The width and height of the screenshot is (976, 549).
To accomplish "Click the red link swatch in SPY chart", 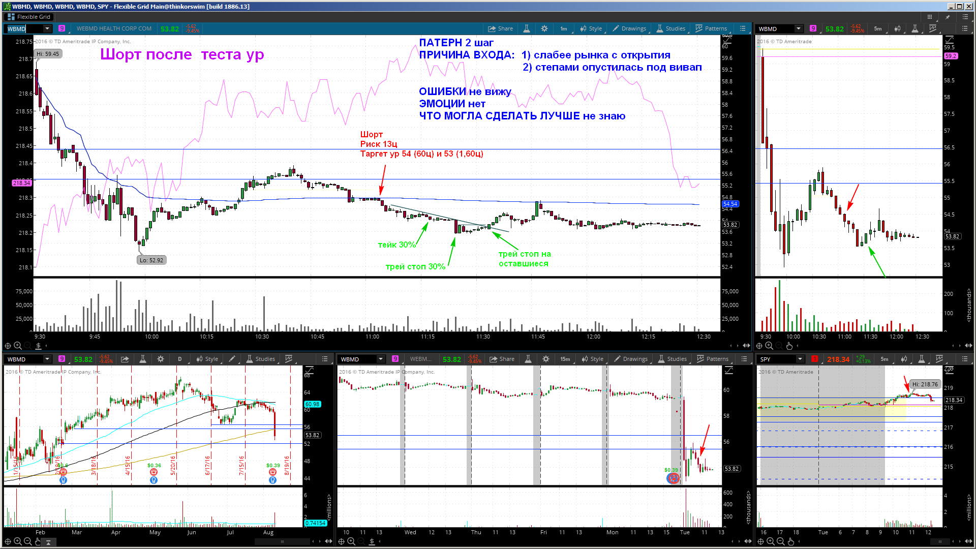I will (815, 359).
